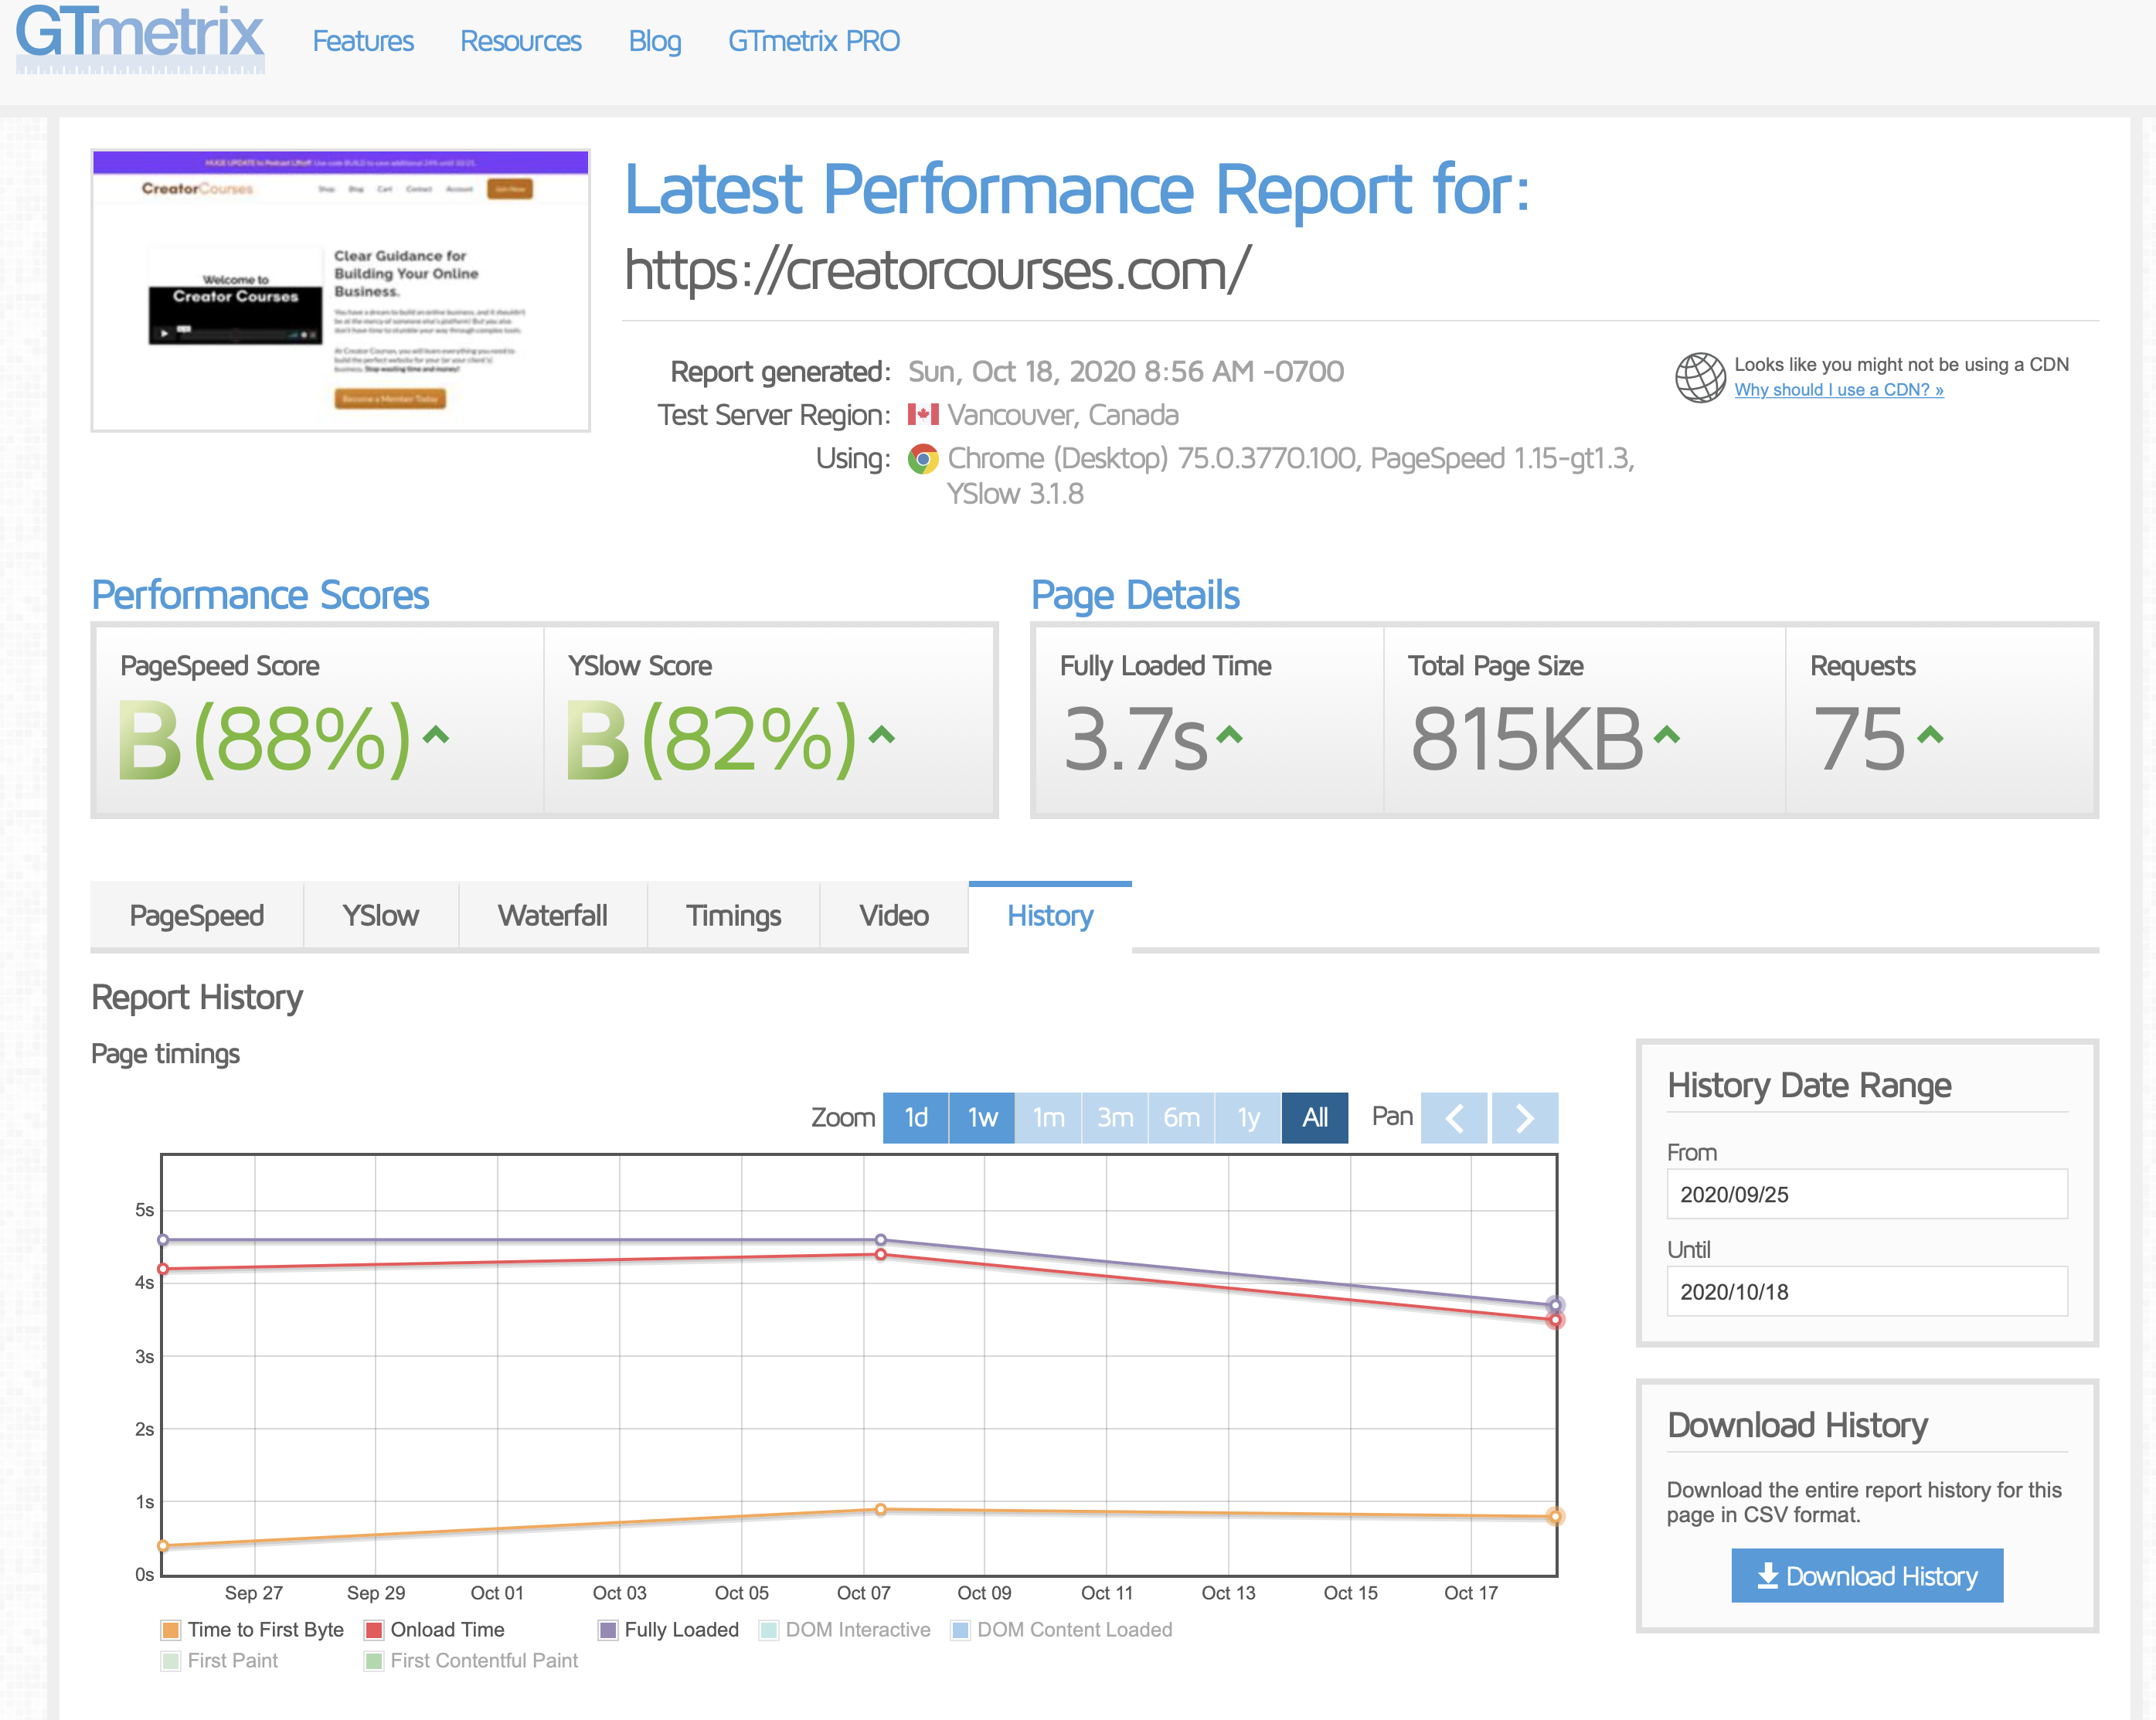Toggle the Fully Loaded color swatch
Screen dimensions: 2156x1720
[x=608, y=1630]
